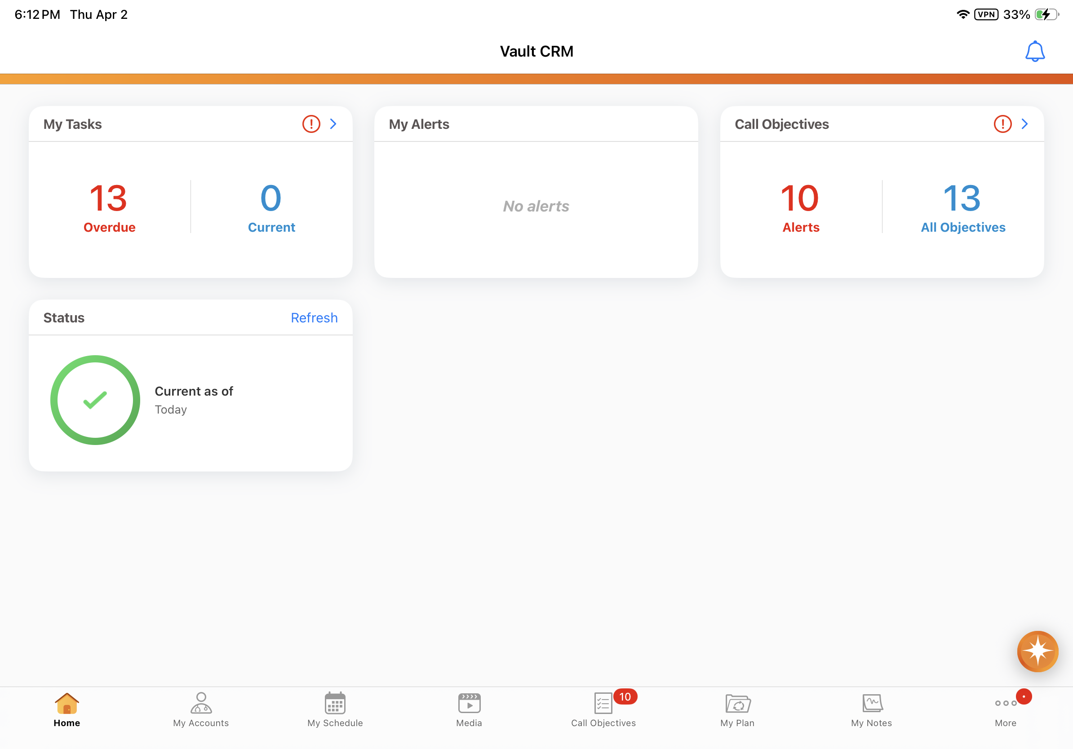Tap the Call Objectives warning alert icon
This screenshot has width=1073, height=749.
coord(1002,124)
